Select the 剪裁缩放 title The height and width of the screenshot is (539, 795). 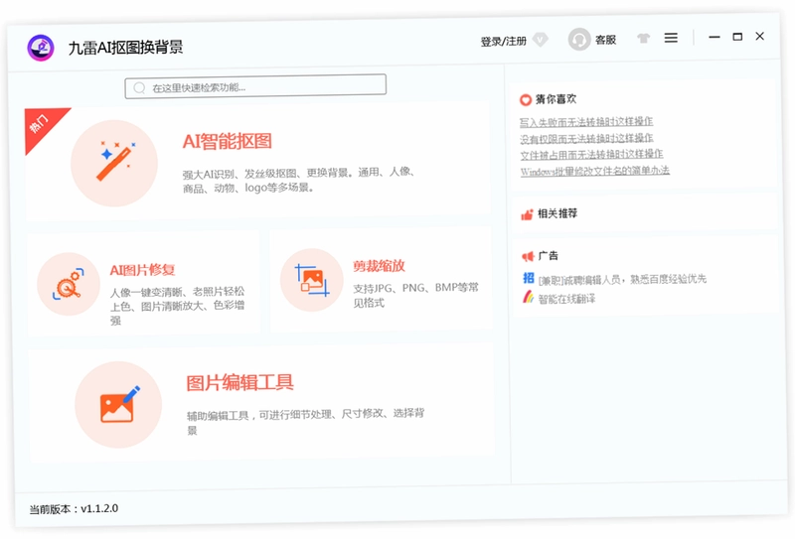pos(379,266)
